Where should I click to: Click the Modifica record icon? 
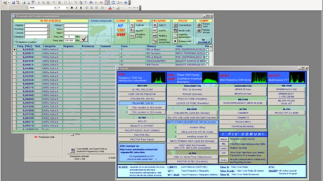pyautogui.click(x=155, y=36)
